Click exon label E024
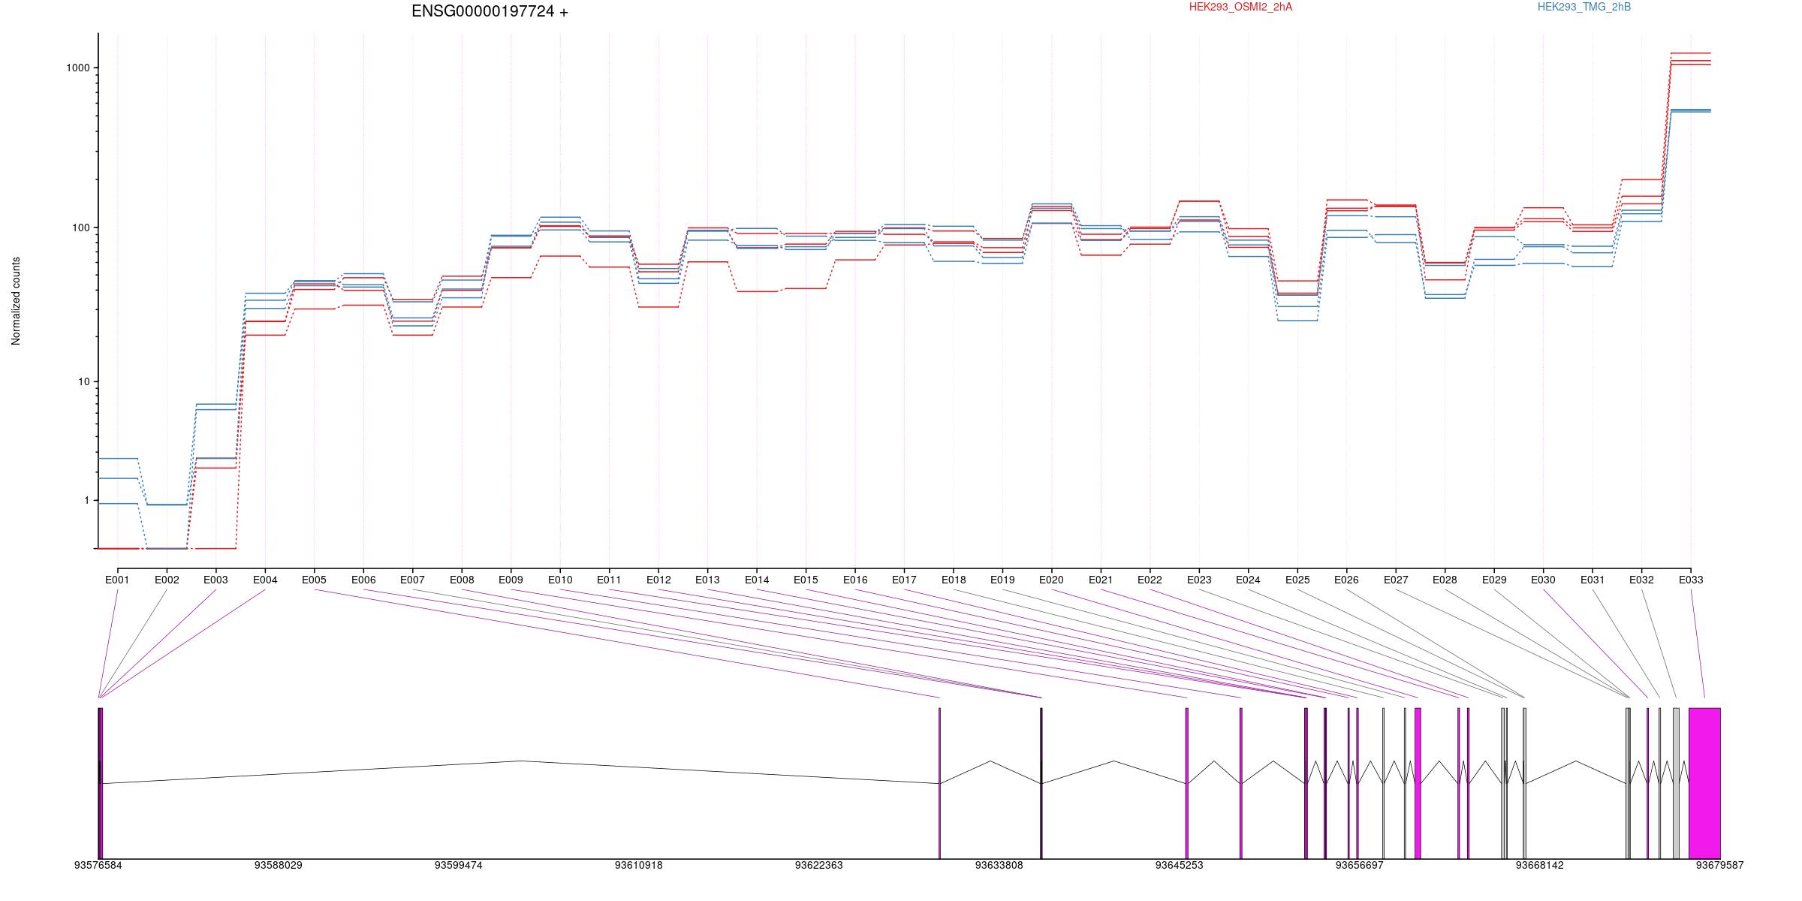The image size is (1802, 901). 1248,580
